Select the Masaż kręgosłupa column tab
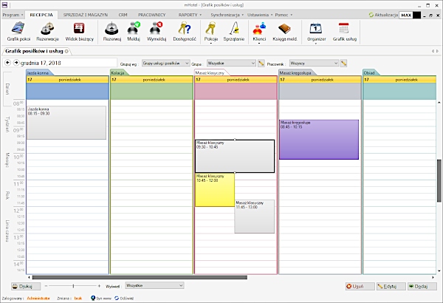This screenshot has width=443, height=303. point(297,73)
